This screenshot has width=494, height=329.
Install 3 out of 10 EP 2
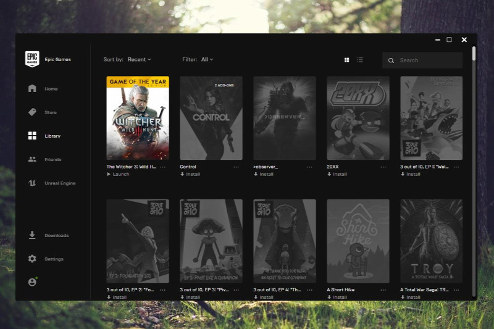(117, 297)
